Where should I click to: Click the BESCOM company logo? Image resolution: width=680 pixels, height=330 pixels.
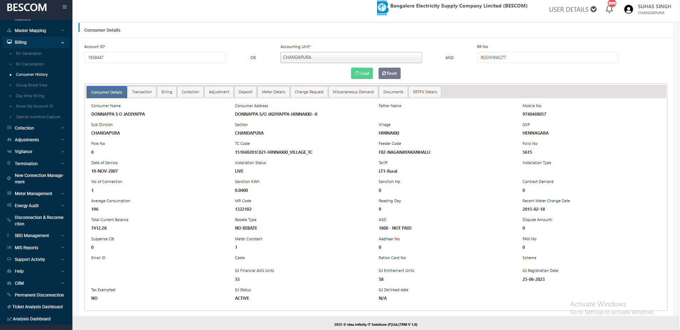[382, 8]
